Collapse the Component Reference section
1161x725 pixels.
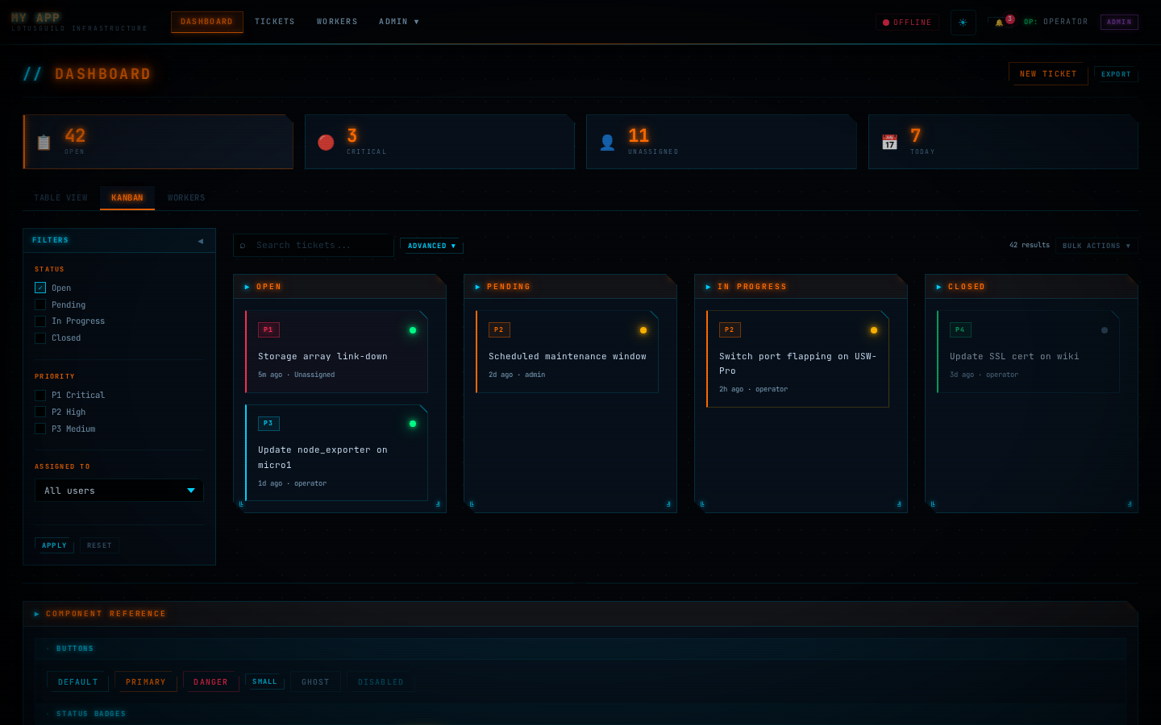pyautogui.click(x=36, y=614)
